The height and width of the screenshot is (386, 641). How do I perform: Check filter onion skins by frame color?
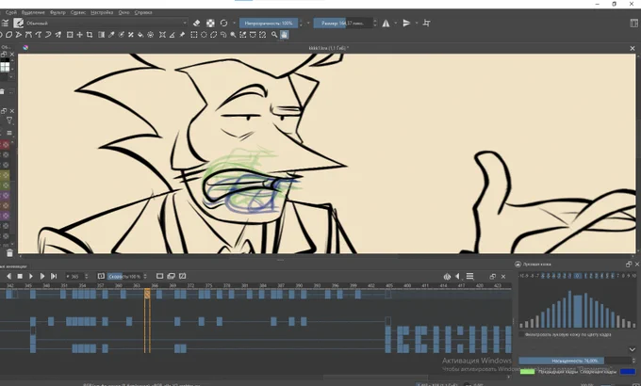point(521,334)
